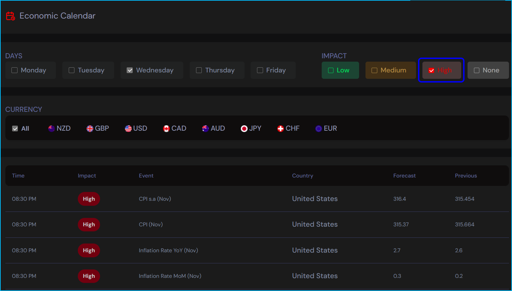Click the USD flag icon

(128, 129)
